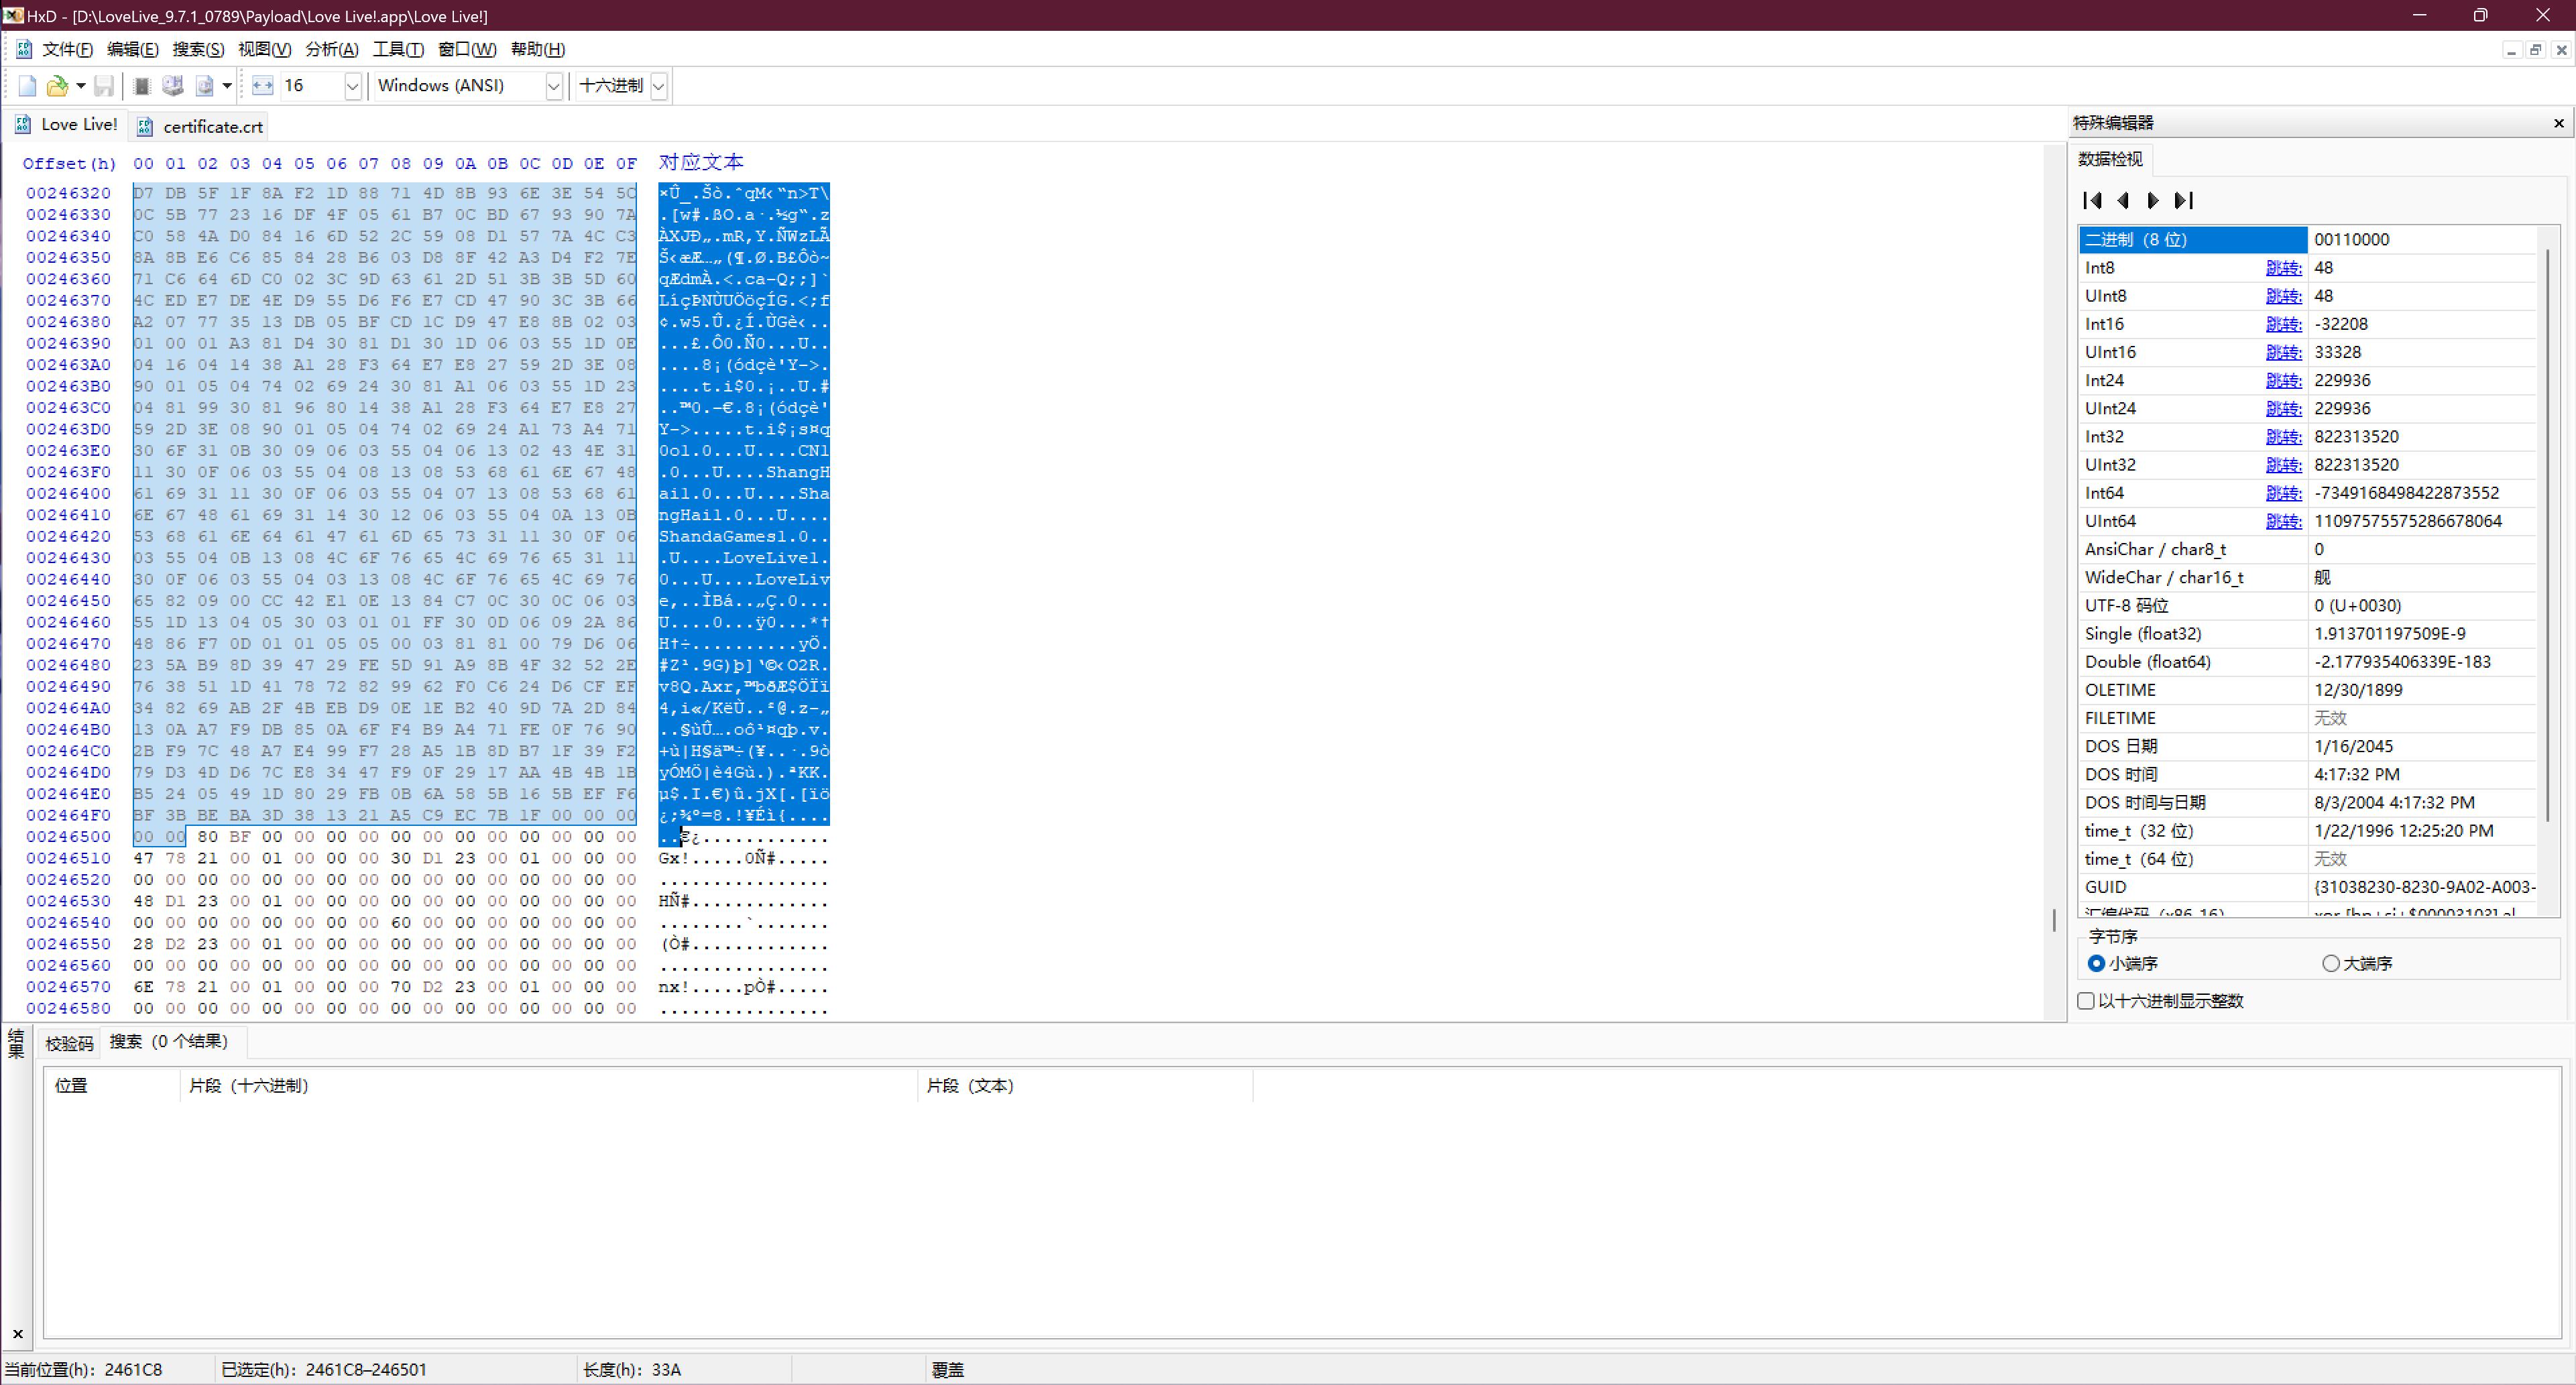The height and width of the screenshot is (1385, 2576).
Task: Click the 覆盖 overwrite mode status indicator
Action: click(948, 1370)
